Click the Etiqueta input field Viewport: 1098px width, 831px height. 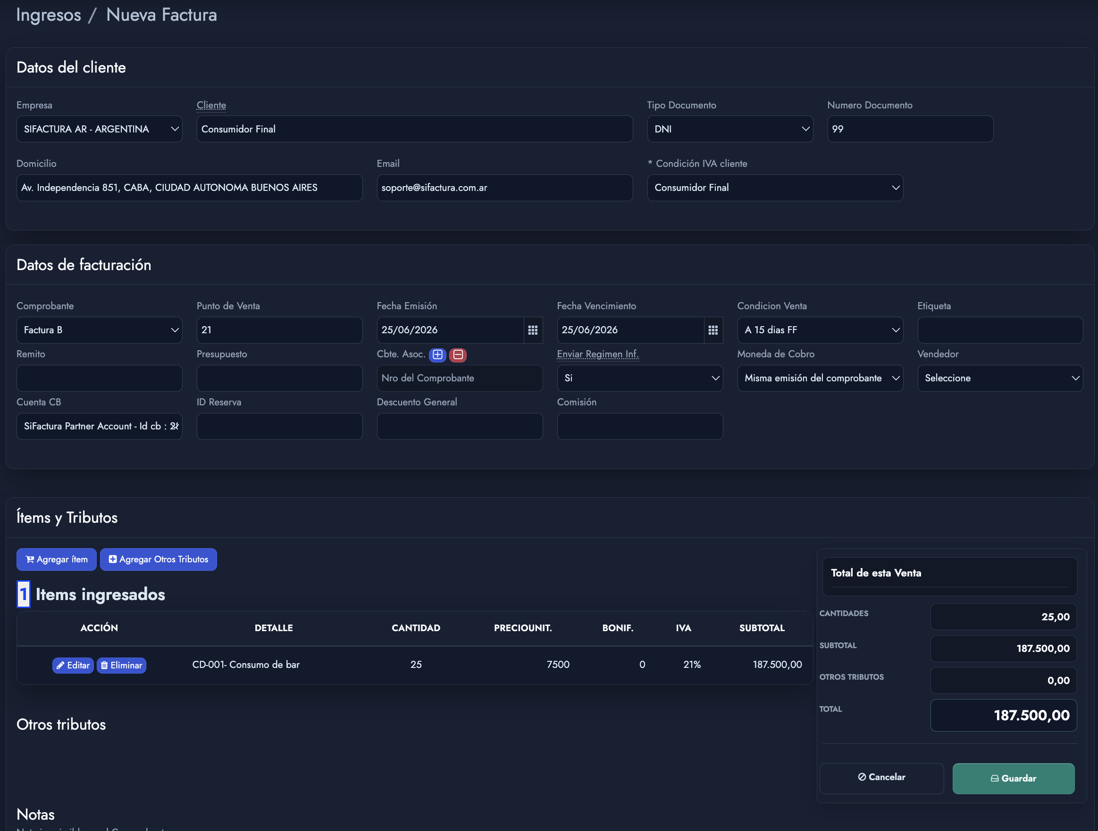coord(1000,330)
